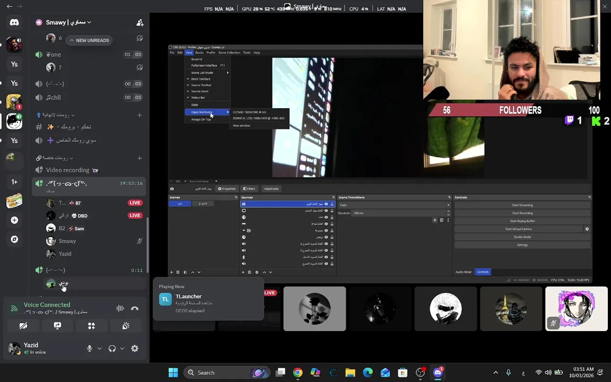Open OBS Docks menu in stream

point(199,53)
